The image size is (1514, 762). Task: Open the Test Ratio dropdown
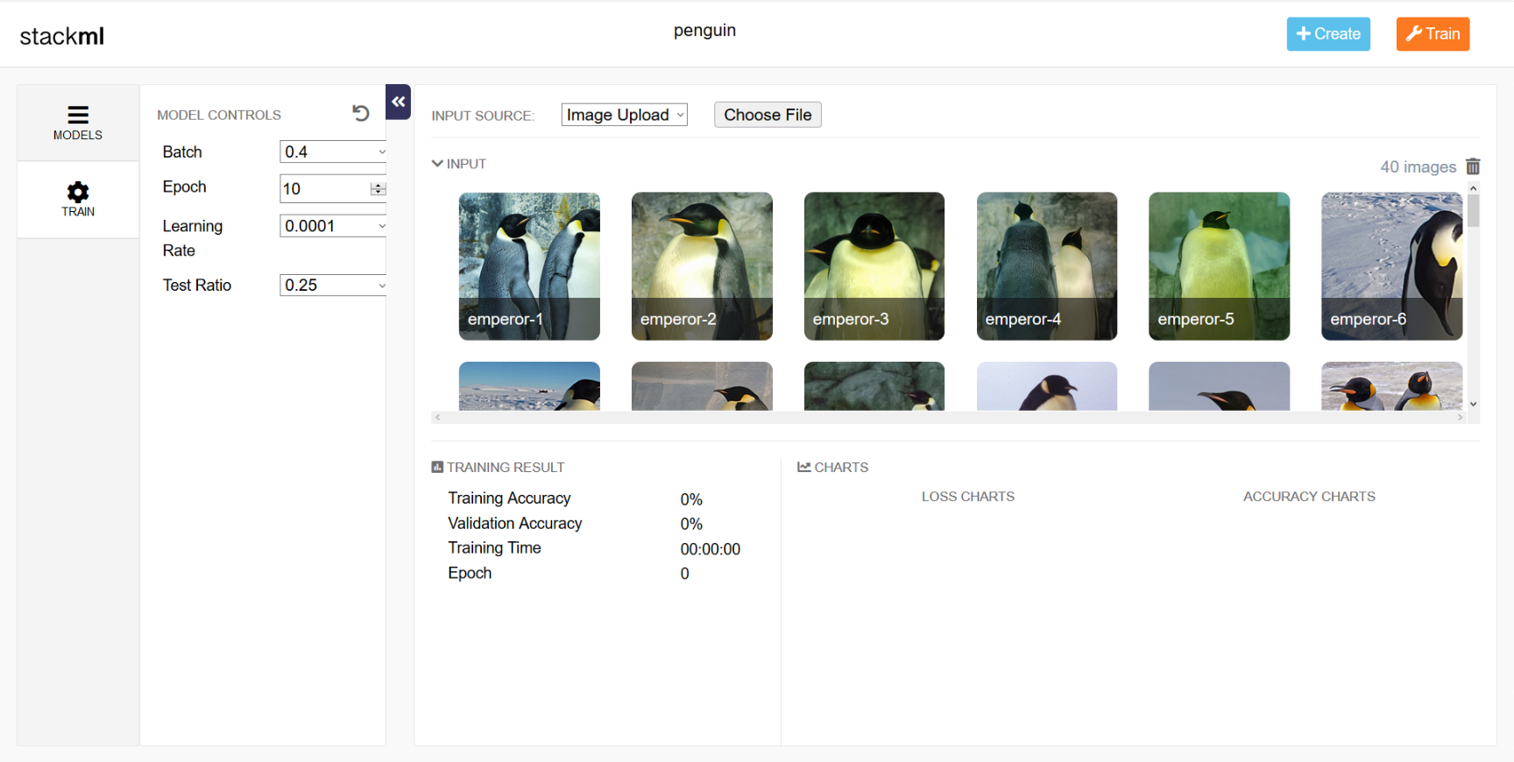click(x=334, y=285)
